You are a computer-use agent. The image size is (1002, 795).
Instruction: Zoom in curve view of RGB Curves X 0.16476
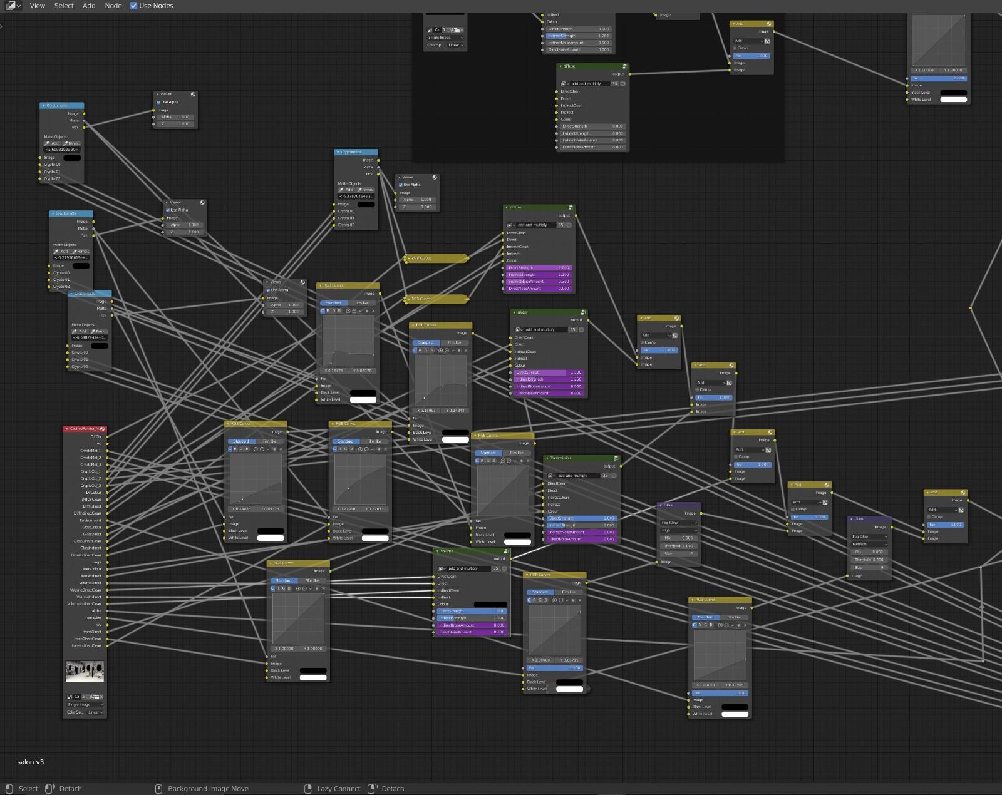click(348, 311)
